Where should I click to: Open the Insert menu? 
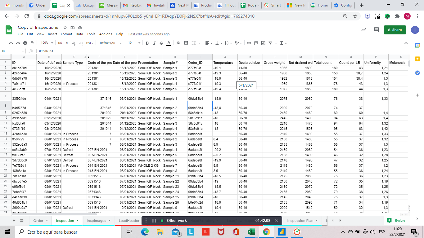[52, 34]
